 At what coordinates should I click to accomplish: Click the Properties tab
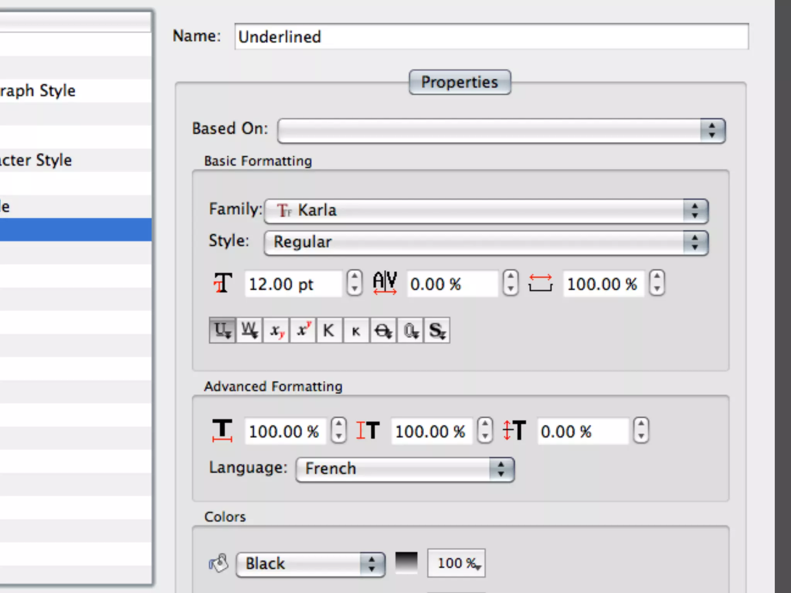[x=460, y=82]
